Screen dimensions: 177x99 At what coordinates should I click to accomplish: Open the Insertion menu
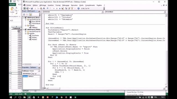pos(51,5)
